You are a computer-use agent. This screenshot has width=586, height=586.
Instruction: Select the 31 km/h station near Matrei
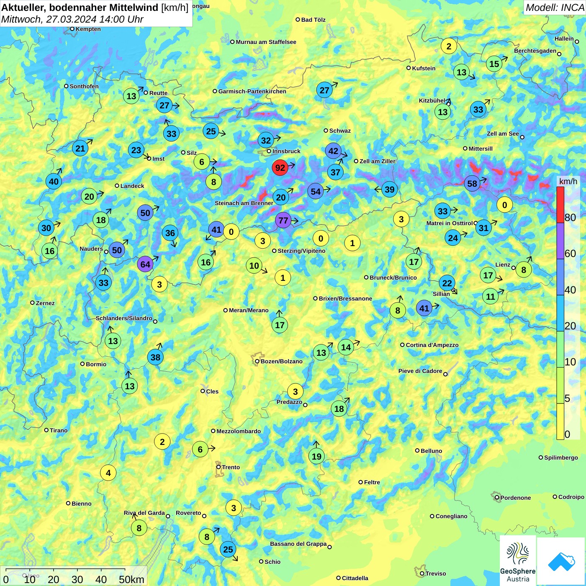483,228
